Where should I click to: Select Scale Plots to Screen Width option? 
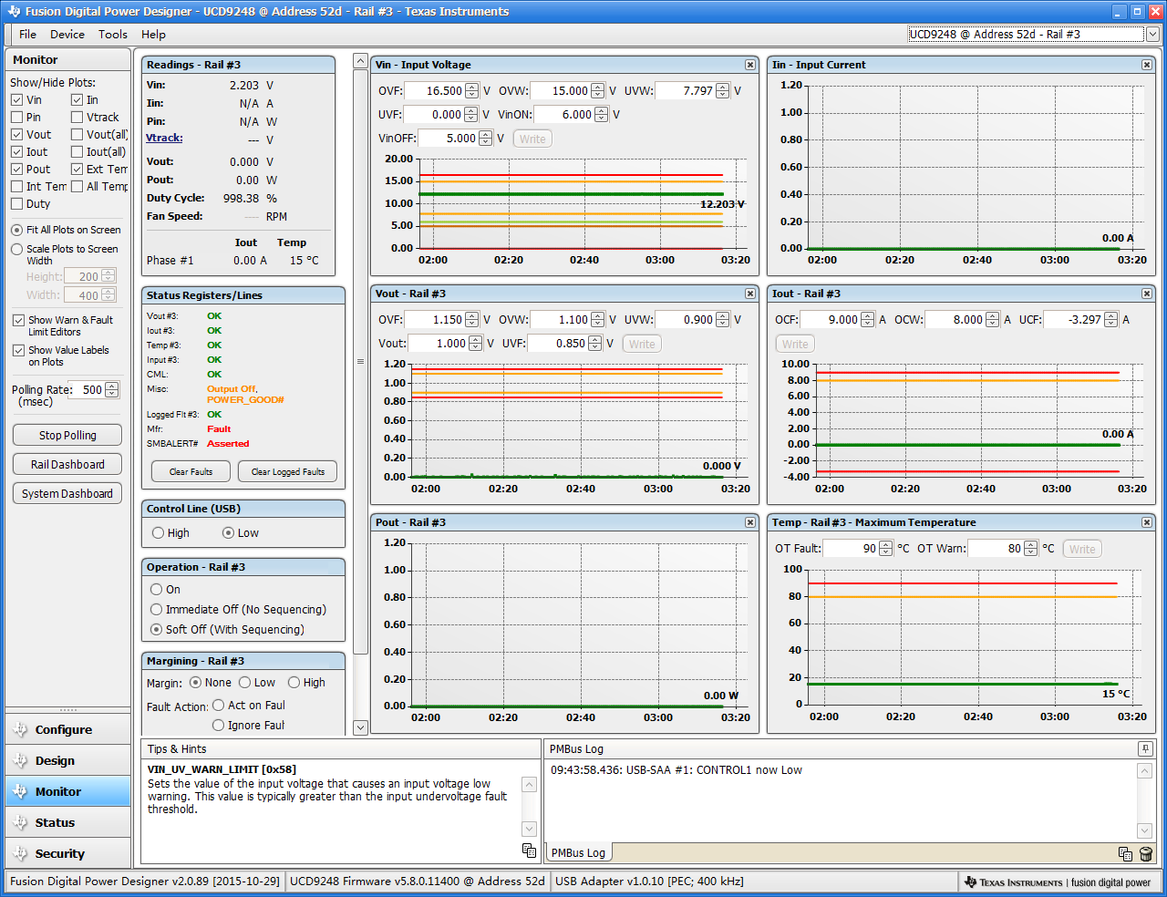tap(17, 249)
